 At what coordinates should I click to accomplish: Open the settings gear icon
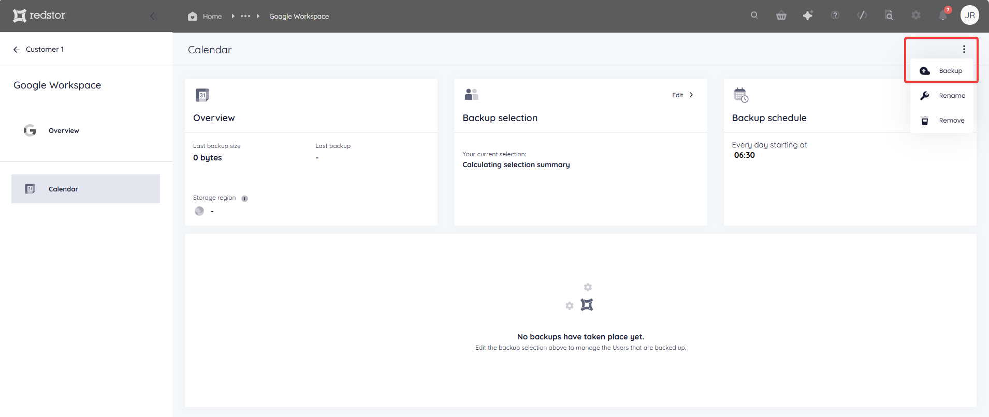916,16
